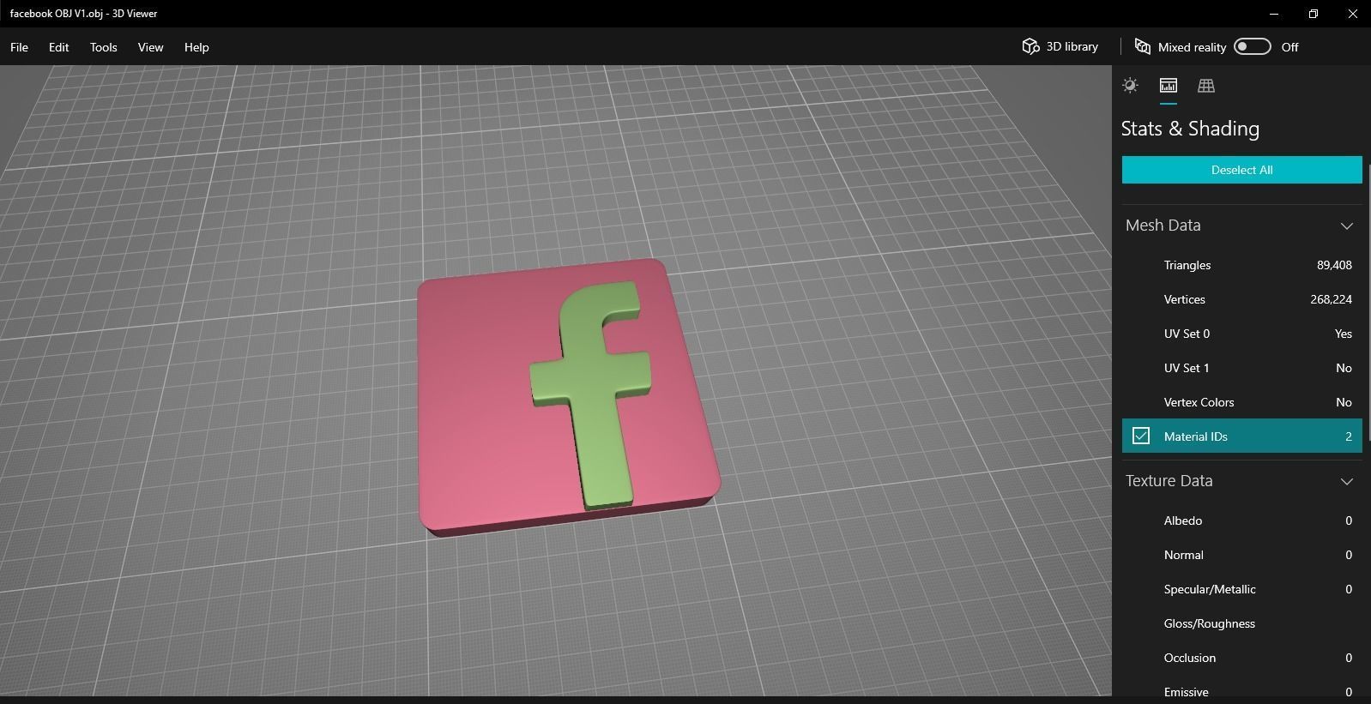Screen dimensions: 1371x704
Task: Open the Edit menu
Action: point(58,47)
